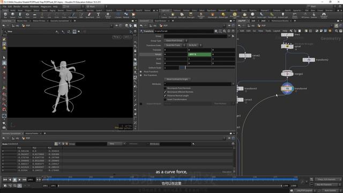Viewport: 343px width, 193px height.
Task: Toggle display flag on transform4 node
Action: point(292,88)
